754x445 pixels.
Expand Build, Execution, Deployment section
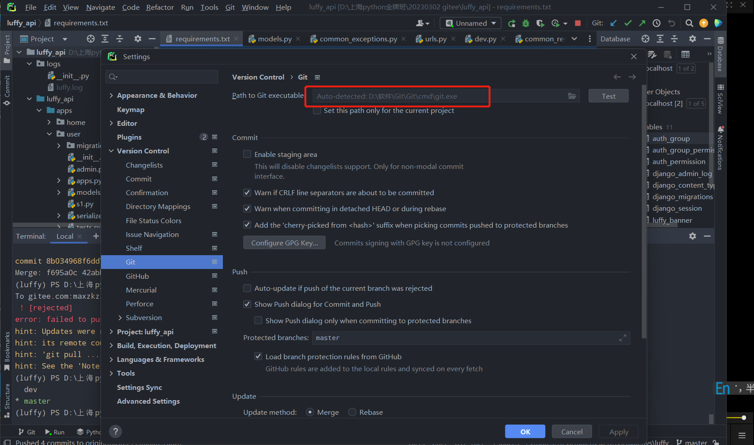[111, 346]
